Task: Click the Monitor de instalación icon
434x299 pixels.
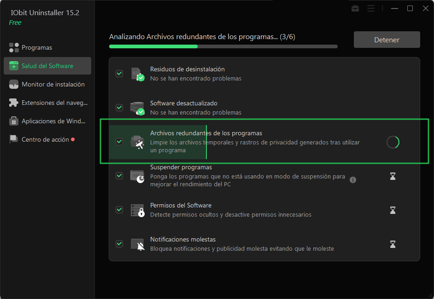Action: (14, 84)
